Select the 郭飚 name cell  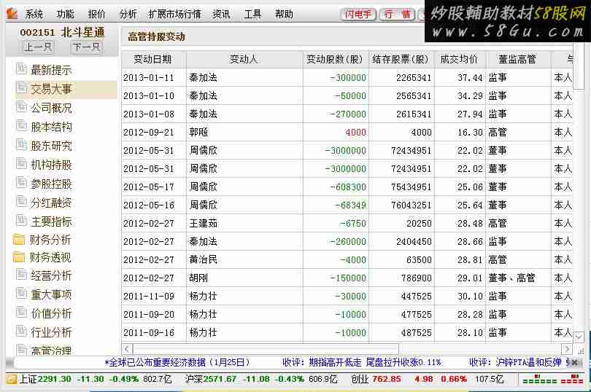coord(244,132)
